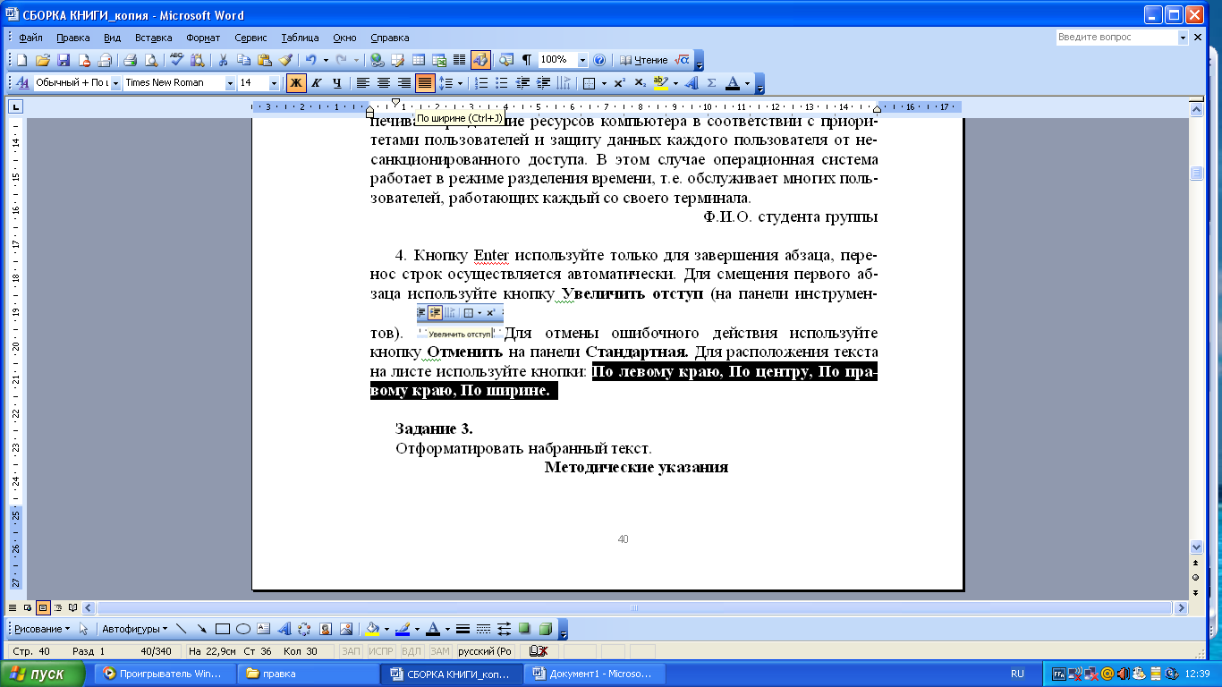Expand the Undo history arrow

pyautogui.click(x=325, y=60)
